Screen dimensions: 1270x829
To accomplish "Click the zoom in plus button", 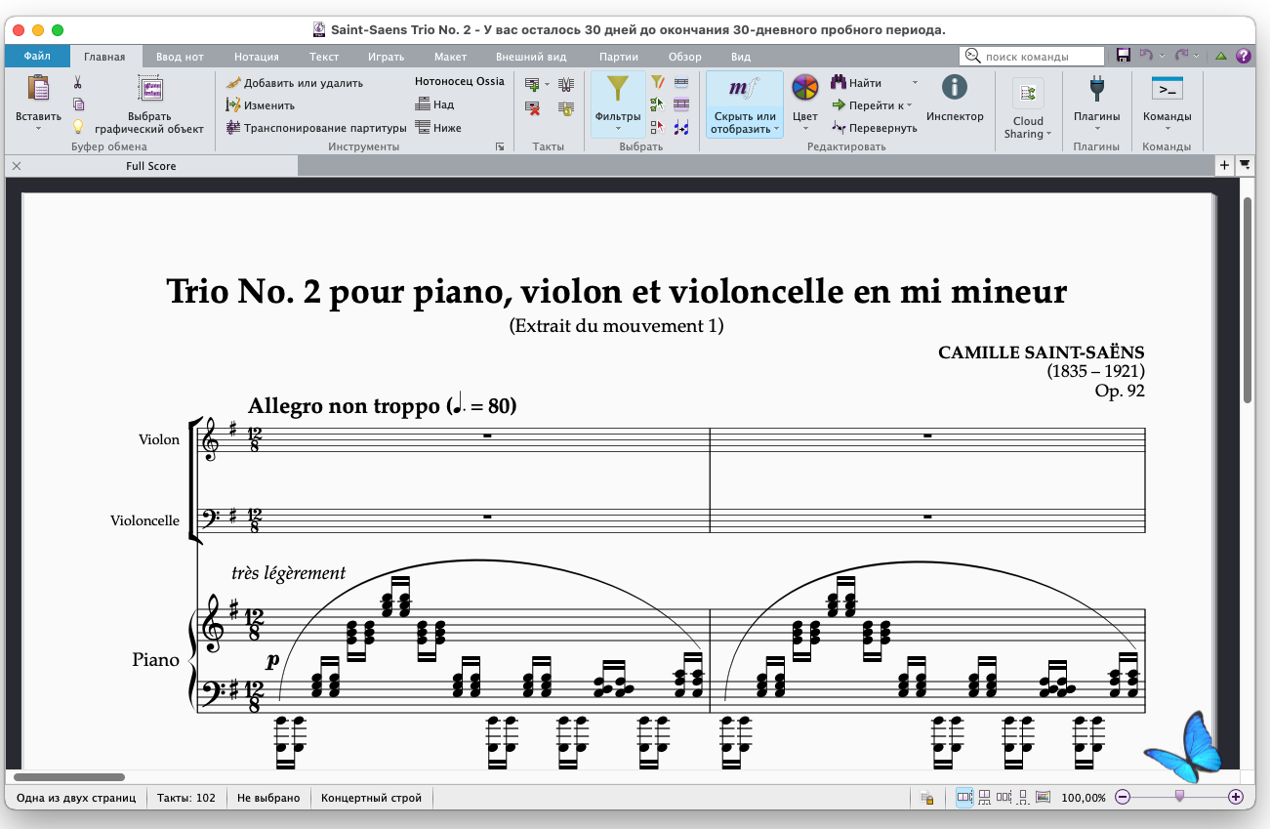I will tap(1236, 798).
